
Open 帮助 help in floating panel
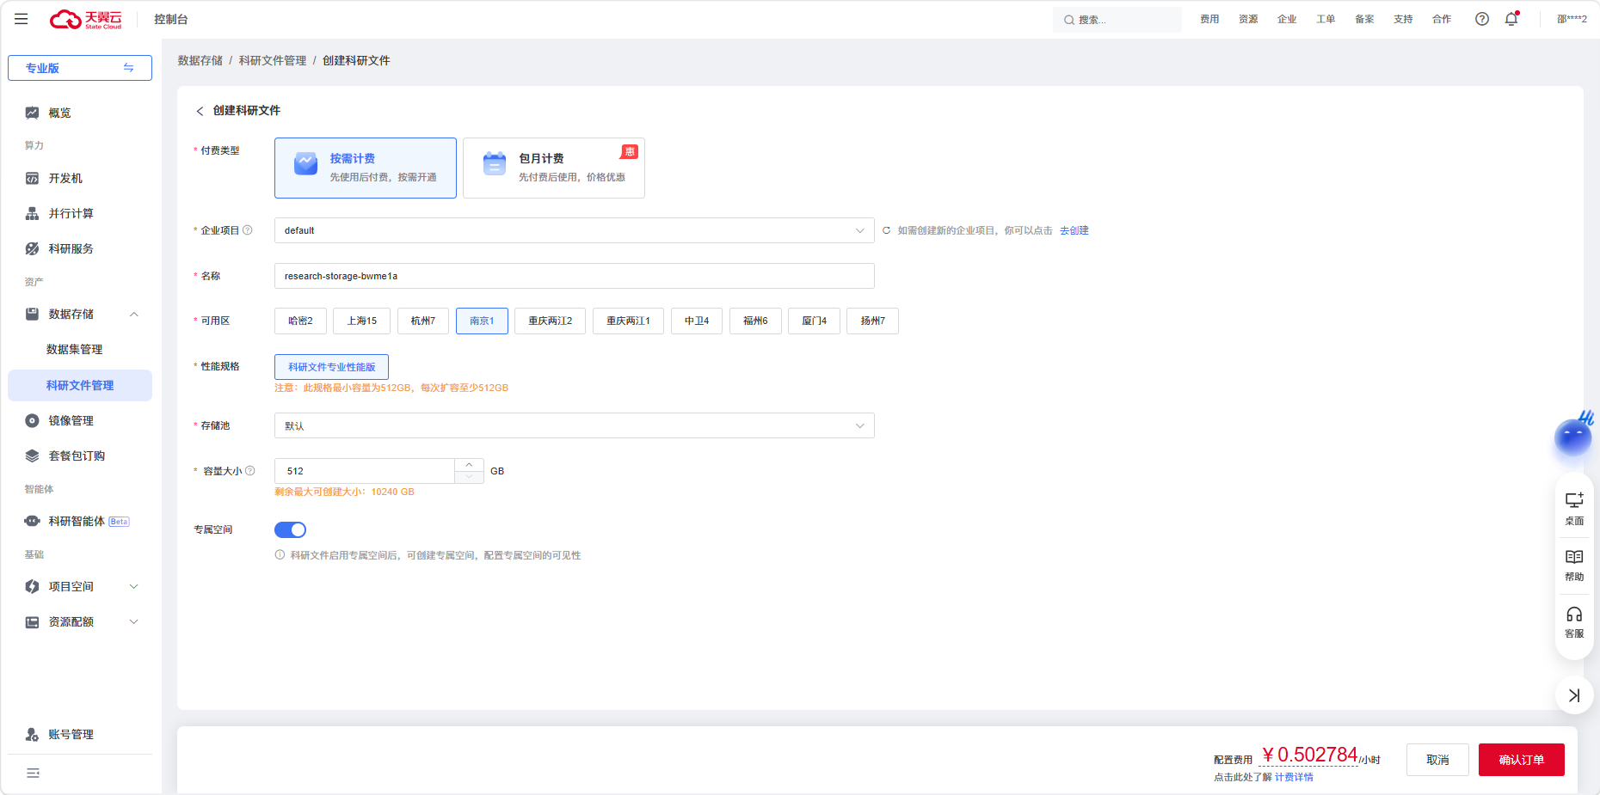click(x=1574, y=566)
